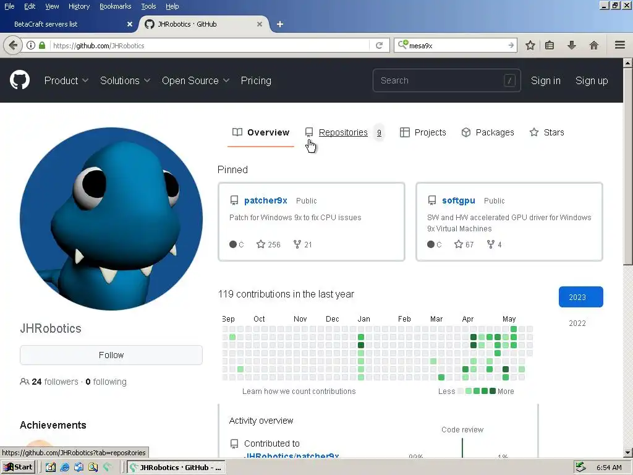Click the address bar URL field
633x475 pixels.
210,45
